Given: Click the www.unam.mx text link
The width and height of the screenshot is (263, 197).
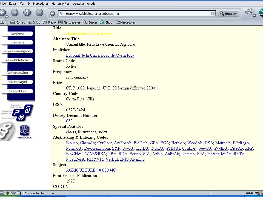Looking at the screenshot, I should pyautogui.click(x=24, y=137).
